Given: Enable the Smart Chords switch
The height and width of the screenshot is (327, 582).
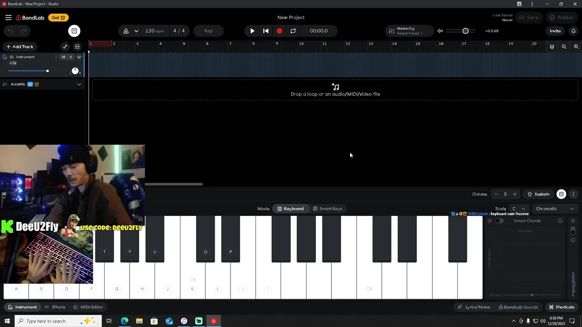Looking at the screenshot, I should (x=499, y=221).
